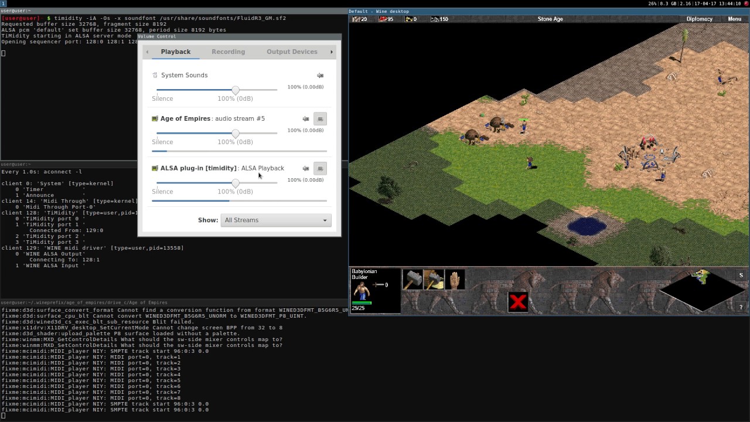
Task: Click the ALSA plug-in stream icon
Action: [155, 168]
